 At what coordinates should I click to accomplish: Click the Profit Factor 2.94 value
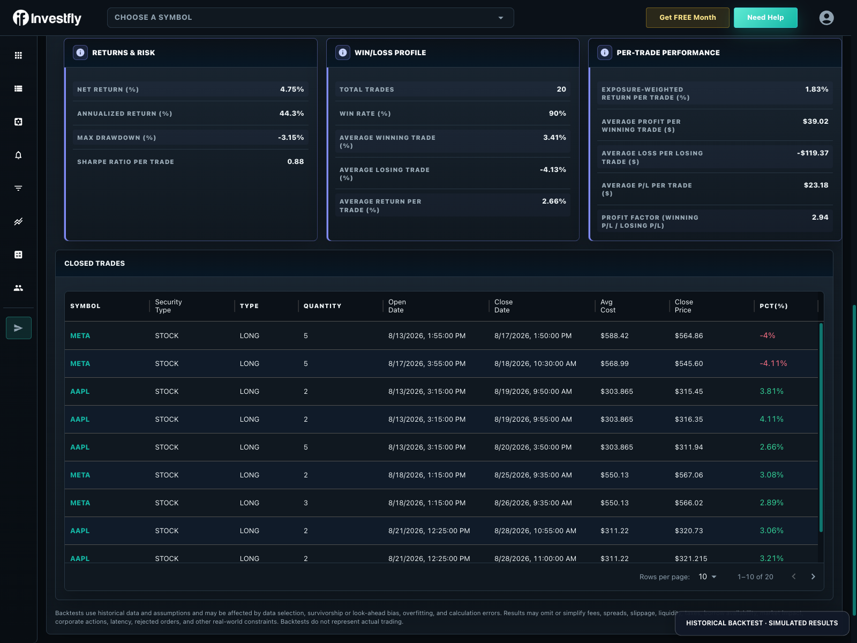(x=820, y=217)
